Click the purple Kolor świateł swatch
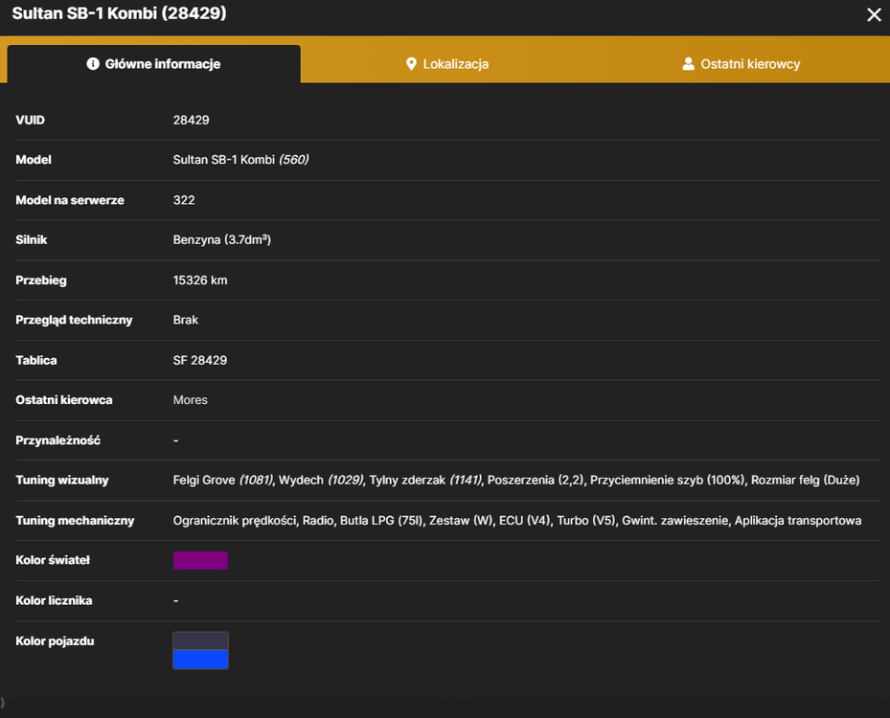The height and width of the screenshot is (718, 890). pos(200,560)
